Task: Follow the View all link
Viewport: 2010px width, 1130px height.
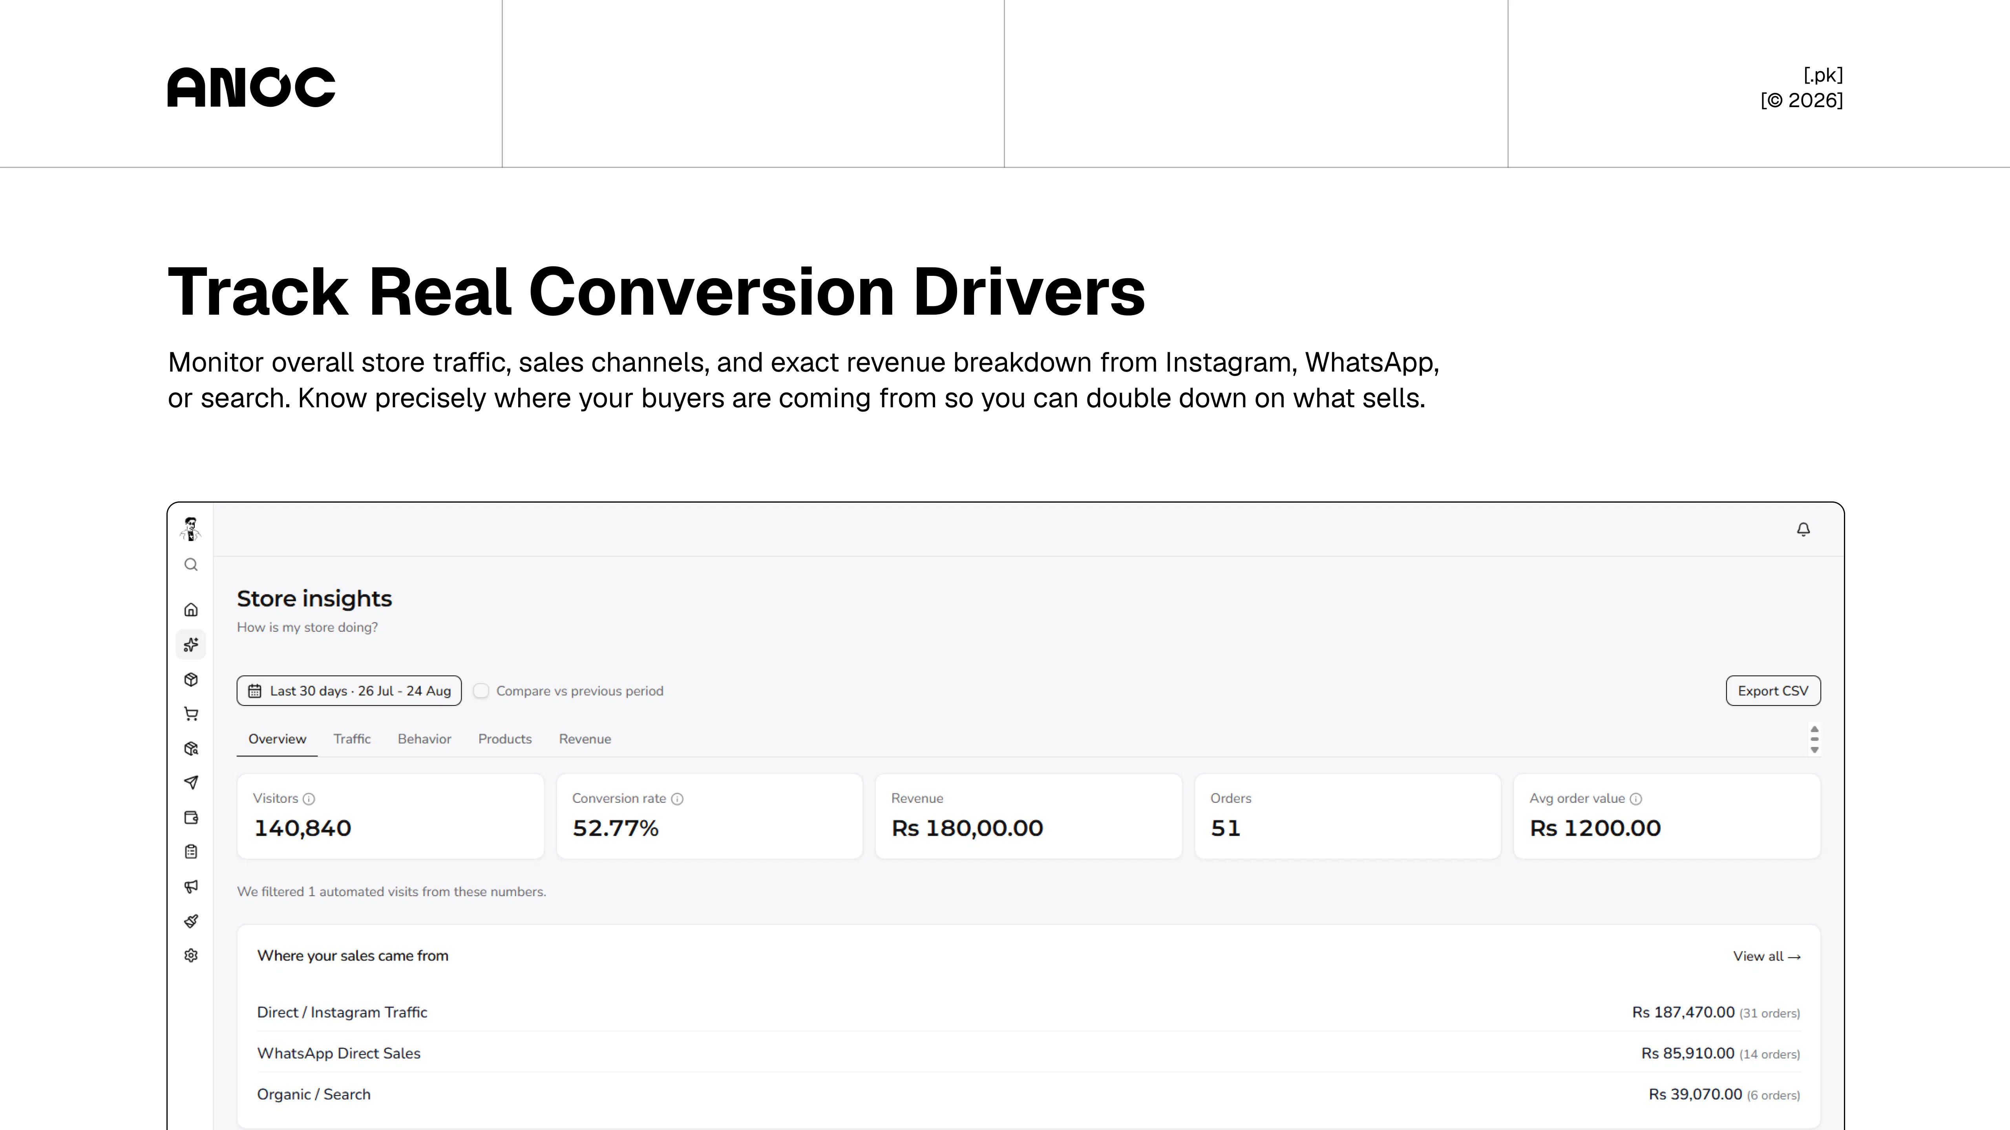Action: coord(1767,956)
